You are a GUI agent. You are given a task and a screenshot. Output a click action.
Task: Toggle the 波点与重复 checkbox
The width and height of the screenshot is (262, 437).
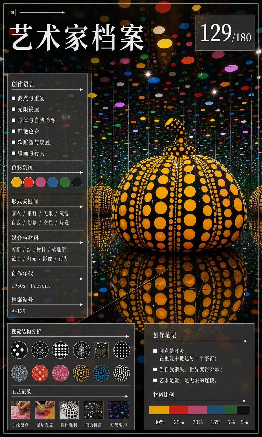tap(13, 98)
